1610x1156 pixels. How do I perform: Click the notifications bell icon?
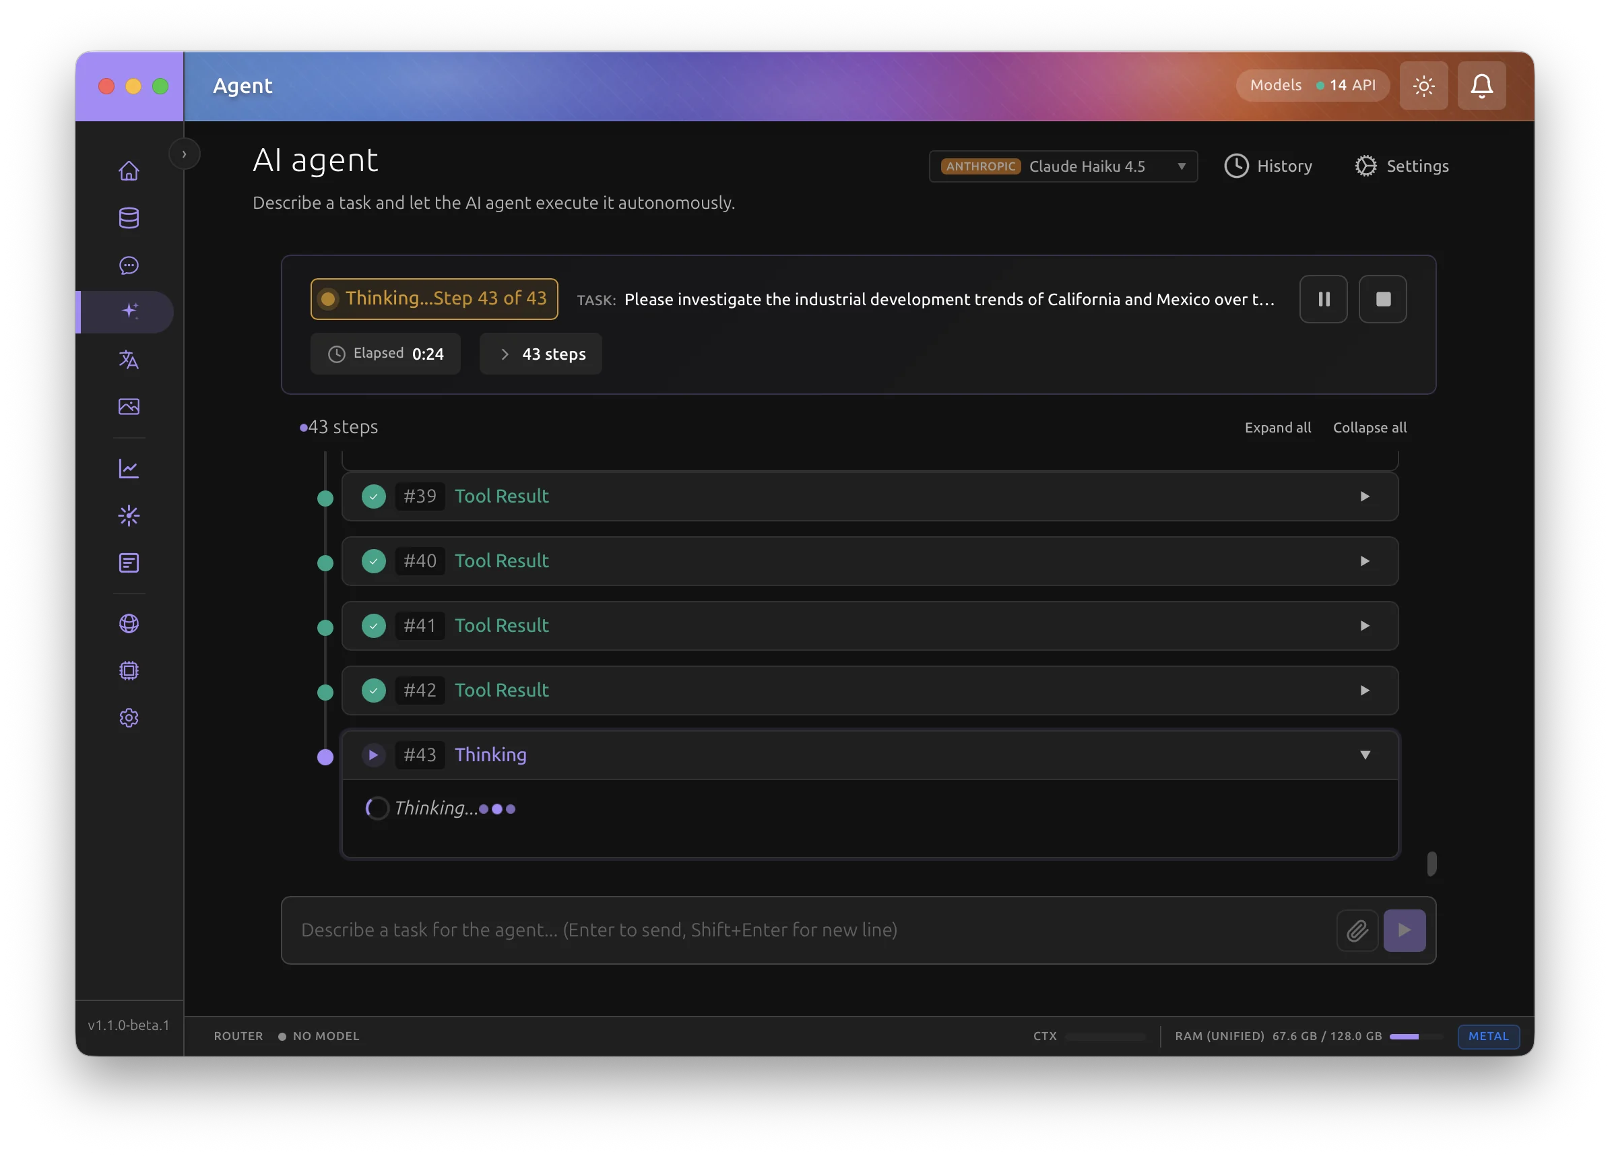(1481, 86)
